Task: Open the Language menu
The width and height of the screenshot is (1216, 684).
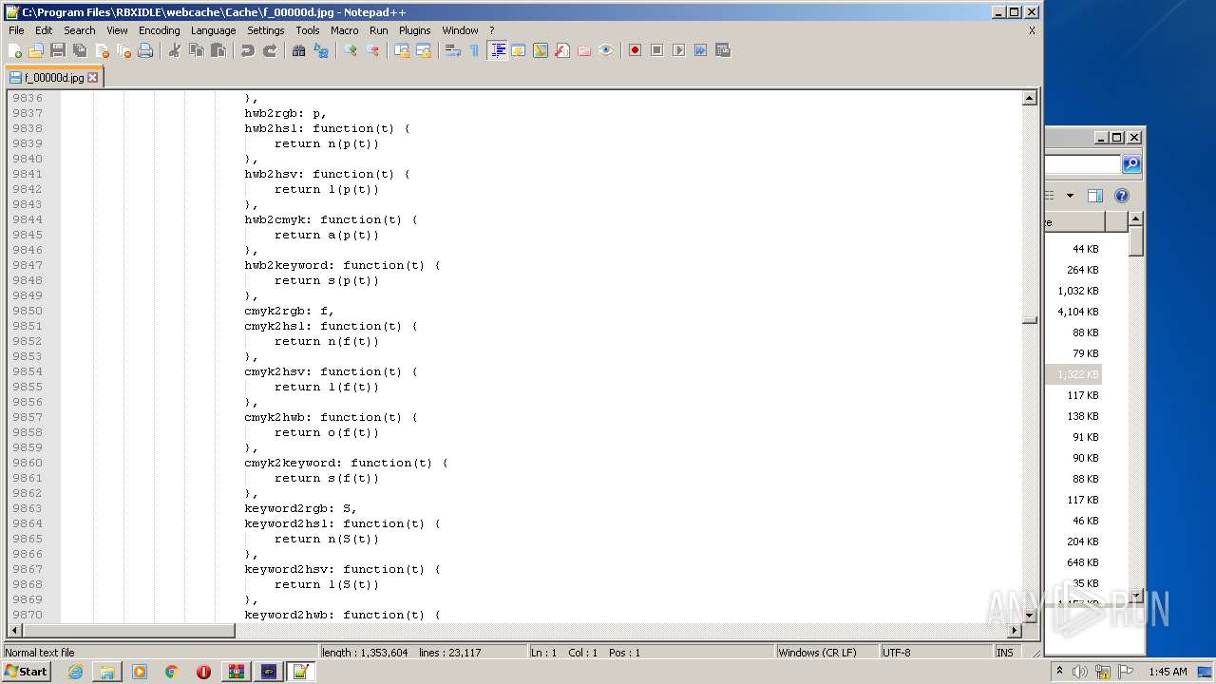Action: 213,30
